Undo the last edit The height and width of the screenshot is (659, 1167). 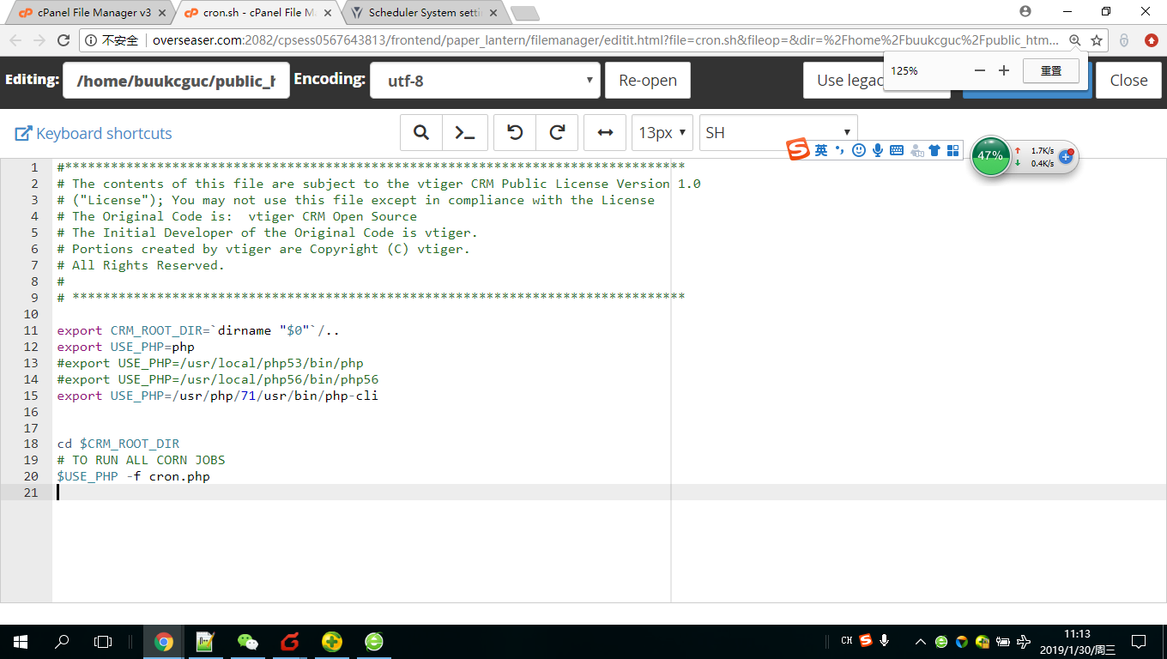point(515,133)
